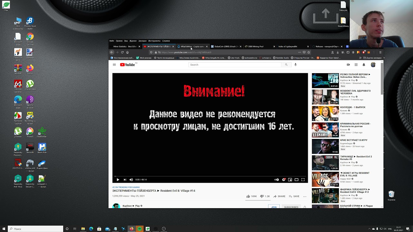Open the Журнал menu in Firefox

pyautogui.click(x=133, y=41)
